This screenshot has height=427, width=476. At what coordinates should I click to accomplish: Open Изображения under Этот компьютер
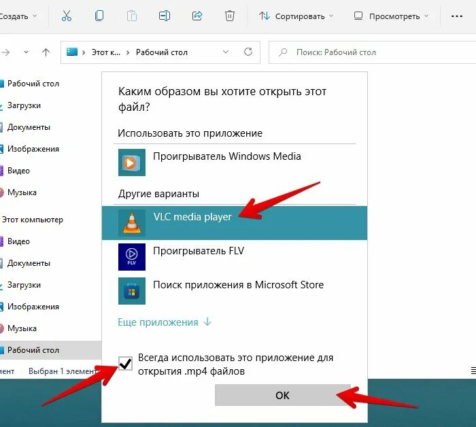click(x=33, y=307)
